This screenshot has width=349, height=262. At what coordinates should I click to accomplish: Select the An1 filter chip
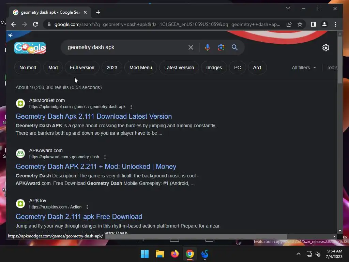pyautogui.click(x=257, y=68)
